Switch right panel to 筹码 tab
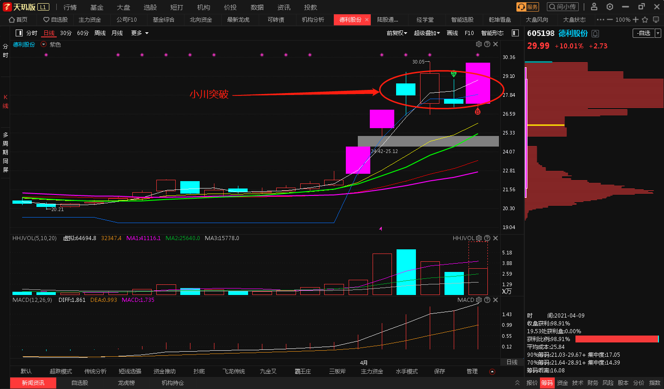Screen dimensions: 664x389 [x=547, y=383]
